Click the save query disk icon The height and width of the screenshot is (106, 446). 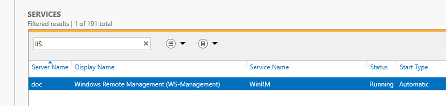pyautogui.click(x=203, y=43)
